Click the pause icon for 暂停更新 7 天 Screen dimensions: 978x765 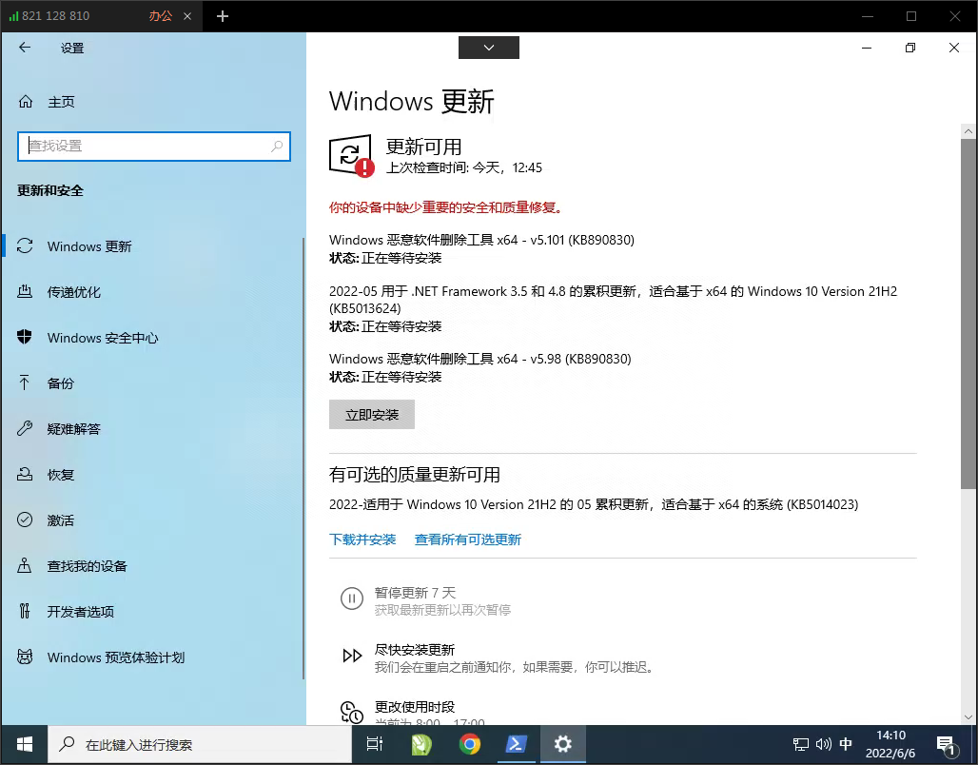[x=352, y=598]
